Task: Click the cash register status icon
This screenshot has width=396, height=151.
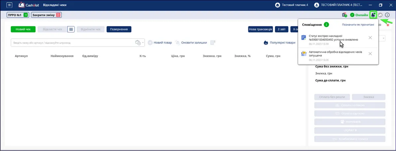Action: [345, 15]
